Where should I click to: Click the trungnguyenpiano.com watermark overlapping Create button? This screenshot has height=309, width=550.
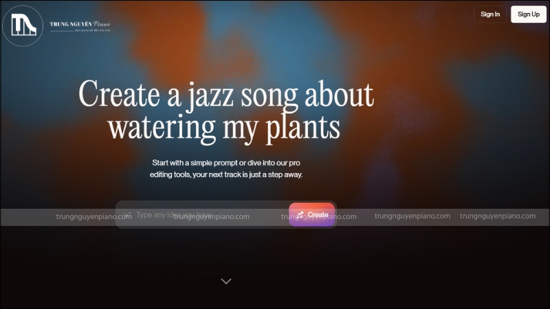[319, 216]
